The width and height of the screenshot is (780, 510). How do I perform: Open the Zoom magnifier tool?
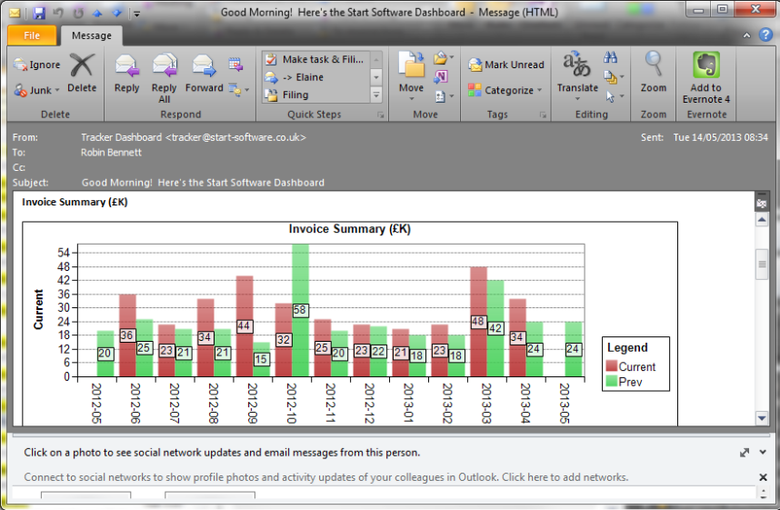pos(653,73)
